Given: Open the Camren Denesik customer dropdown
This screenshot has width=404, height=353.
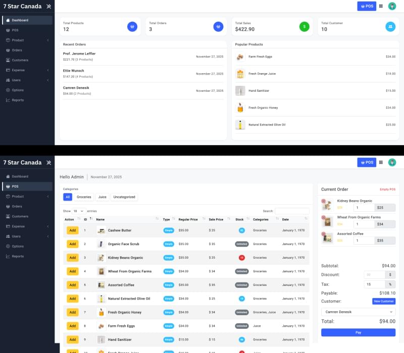Looking at the screenshot, I should click(358, 312).
